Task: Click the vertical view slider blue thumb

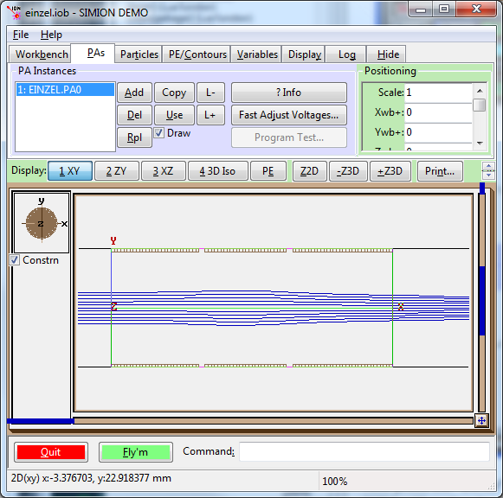Action: pos(482,301)
